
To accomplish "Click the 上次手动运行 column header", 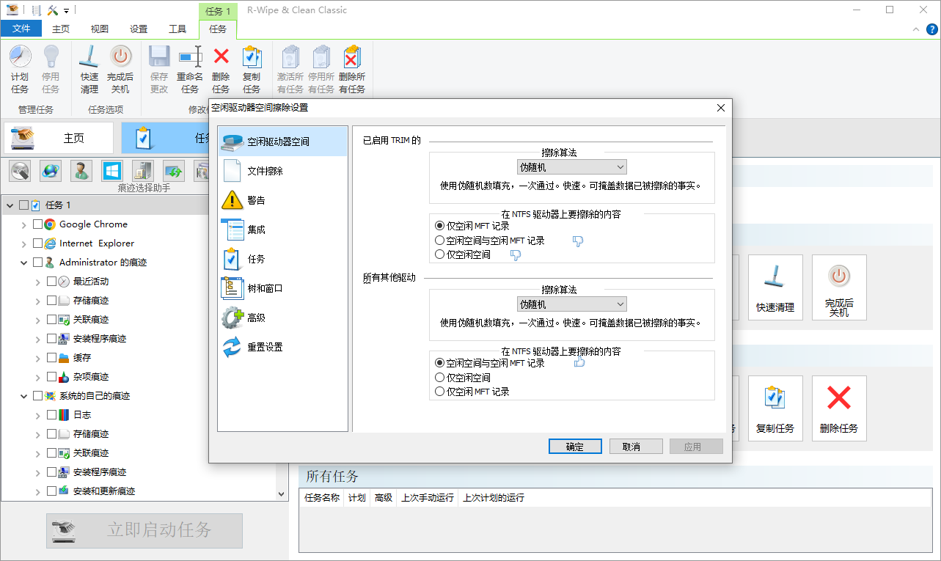I will tap(428, 498).
